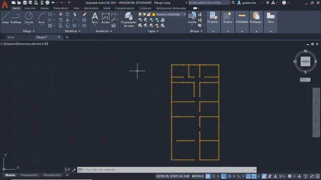This screenshot has width=321, height=180.
Task: Expand the Bloque panel
Action: pyautogui.click(x=196, y=31)
